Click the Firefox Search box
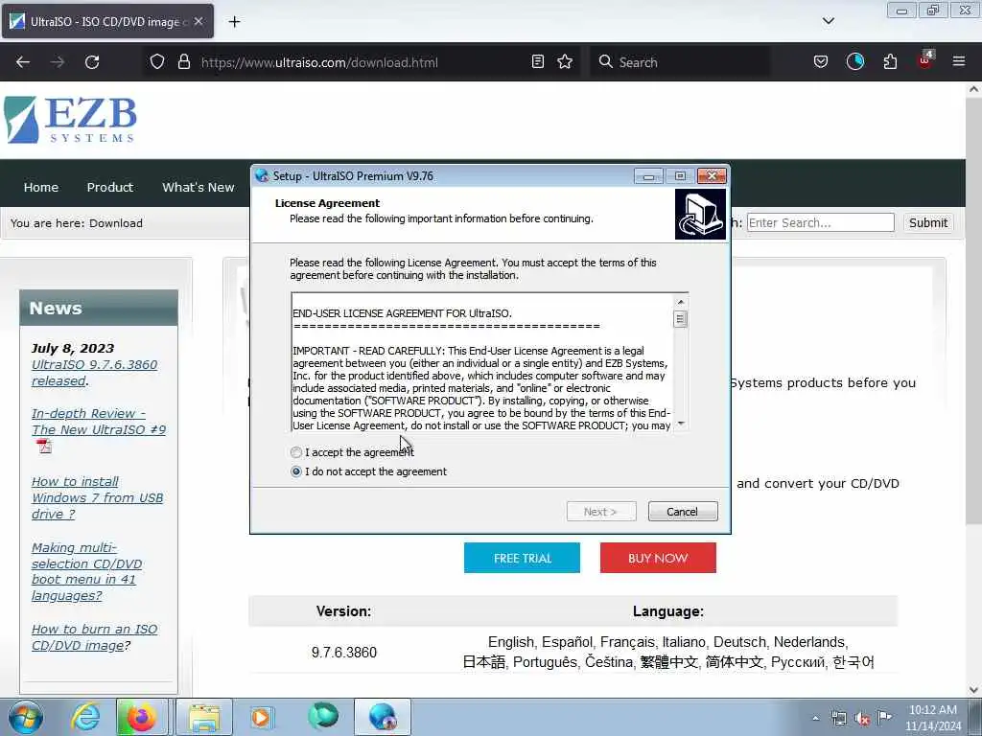Screen dimensions: 982x736 pos(680,62)
